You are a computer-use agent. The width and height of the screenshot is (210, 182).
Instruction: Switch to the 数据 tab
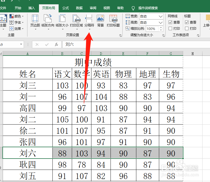click(79, 8)
